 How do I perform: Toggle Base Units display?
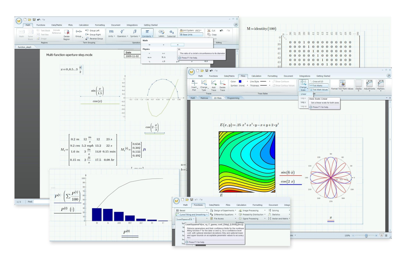(191, 34)
